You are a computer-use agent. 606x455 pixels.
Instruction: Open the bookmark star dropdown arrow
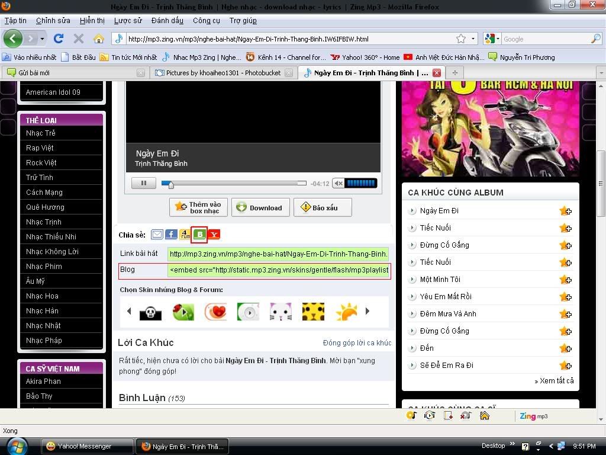473,39
